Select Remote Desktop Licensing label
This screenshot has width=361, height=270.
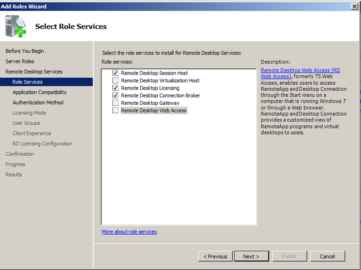pos(150,88)
